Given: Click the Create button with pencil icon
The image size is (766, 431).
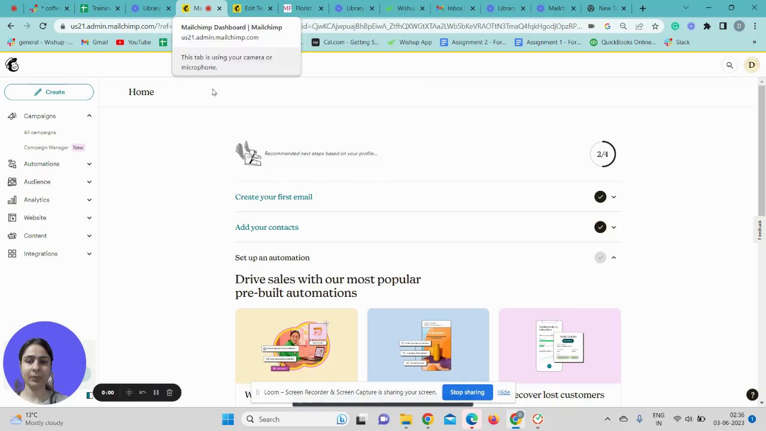Looking at the screenshot, I should coord(49,92).
